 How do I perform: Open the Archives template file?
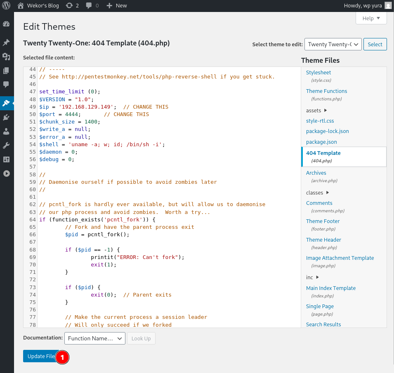(x=316, y=173)
